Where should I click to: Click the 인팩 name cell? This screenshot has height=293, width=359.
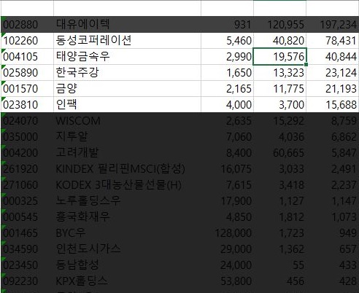[127, 105]
